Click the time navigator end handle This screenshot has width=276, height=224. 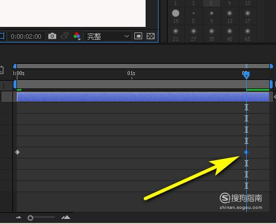[271, 66]
